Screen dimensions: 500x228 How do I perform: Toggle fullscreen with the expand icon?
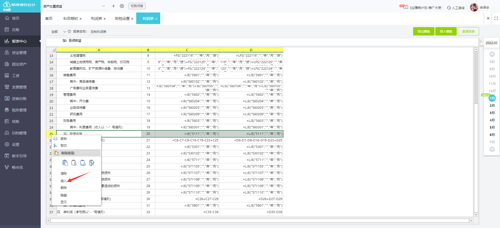pos(496,18)
